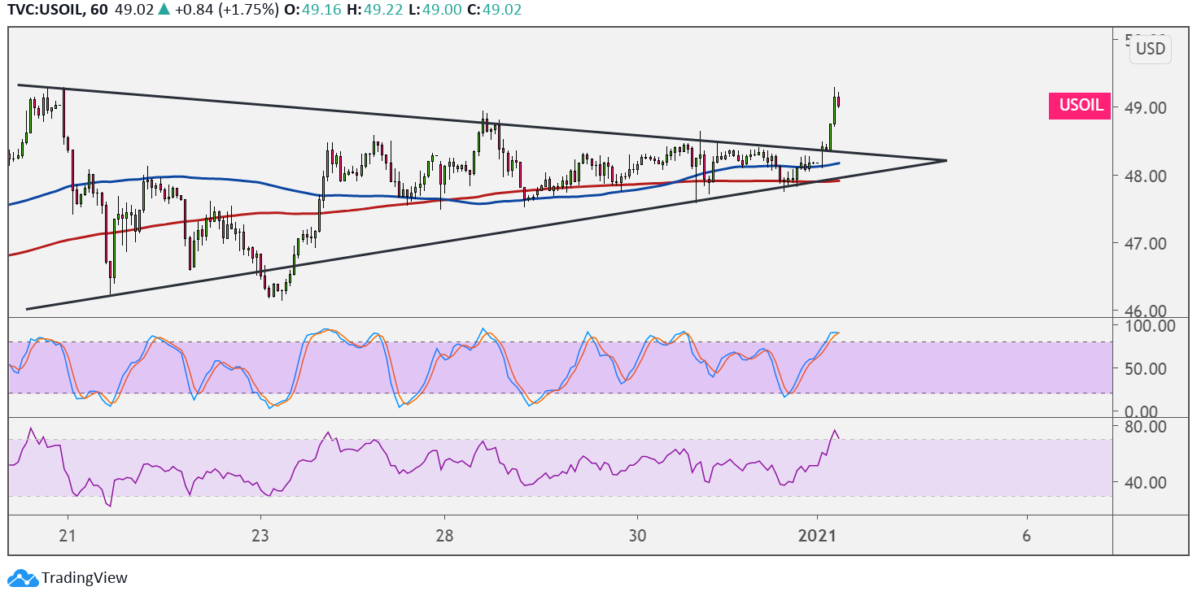This screenshot has width=1197, height=600.
Task: Click the 30 date label on time axis
Action: pos(637,536)
